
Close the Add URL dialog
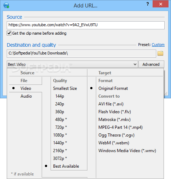(160, 4)
